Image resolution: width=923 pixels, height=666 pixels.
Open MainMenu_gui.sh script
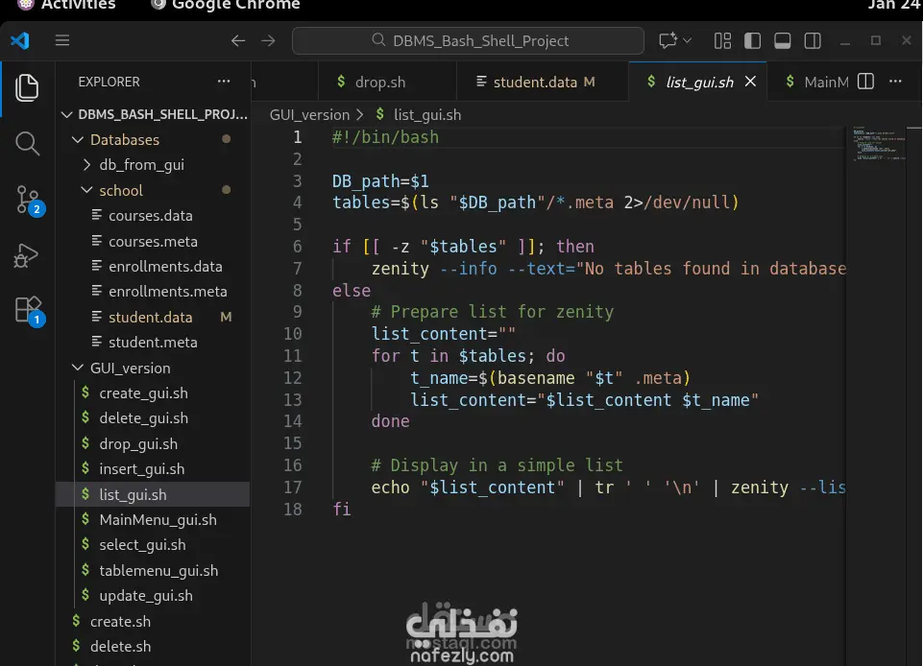(155, 519)
